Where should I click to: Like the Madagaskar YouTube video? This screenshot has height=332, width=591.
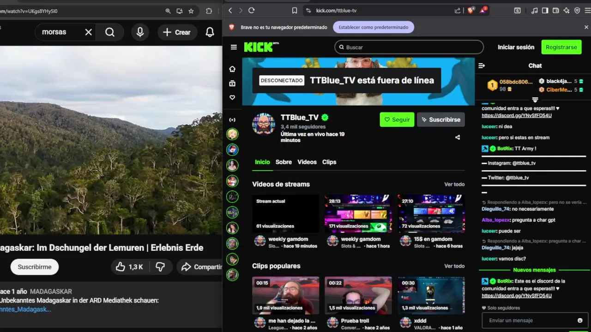(129, 267)
